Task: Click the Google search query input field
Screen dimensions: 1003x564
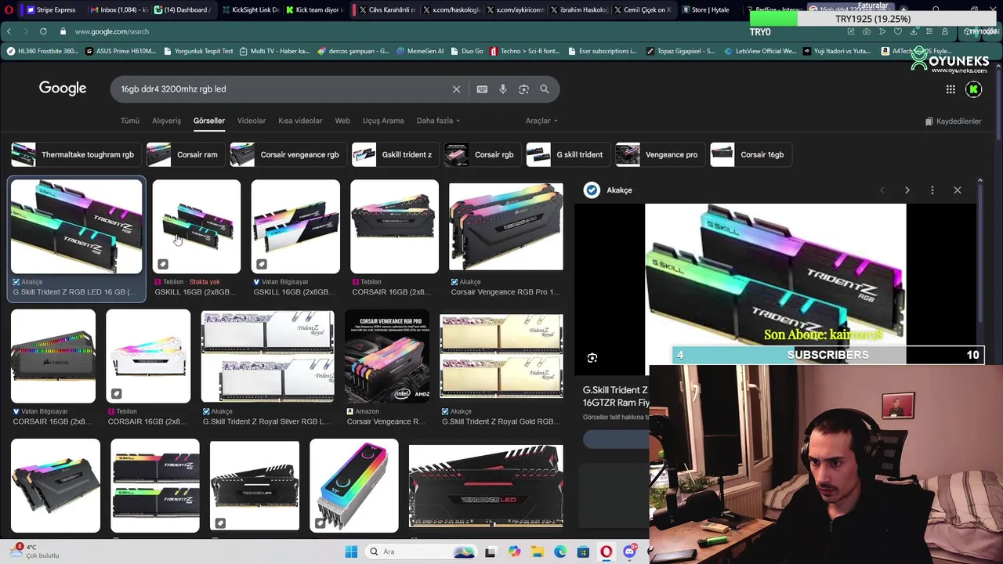Action: tap(282, 89)
